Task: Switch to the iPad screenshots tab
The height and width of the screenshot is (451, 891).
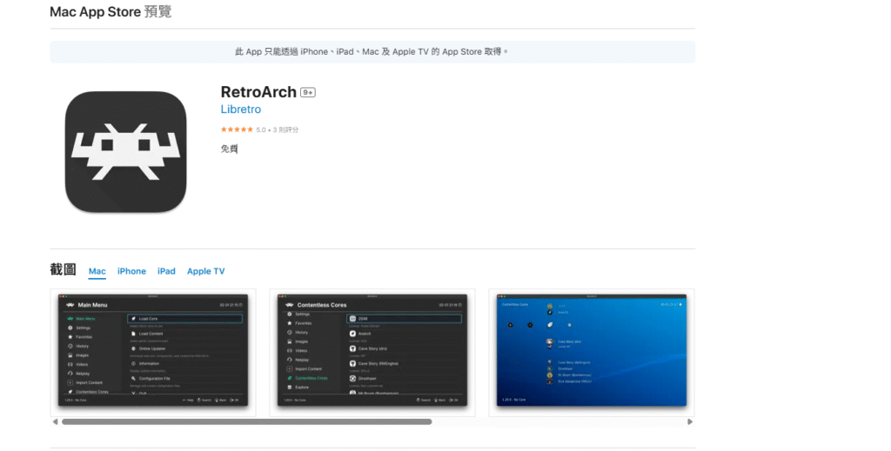Action: coord(166,271)
